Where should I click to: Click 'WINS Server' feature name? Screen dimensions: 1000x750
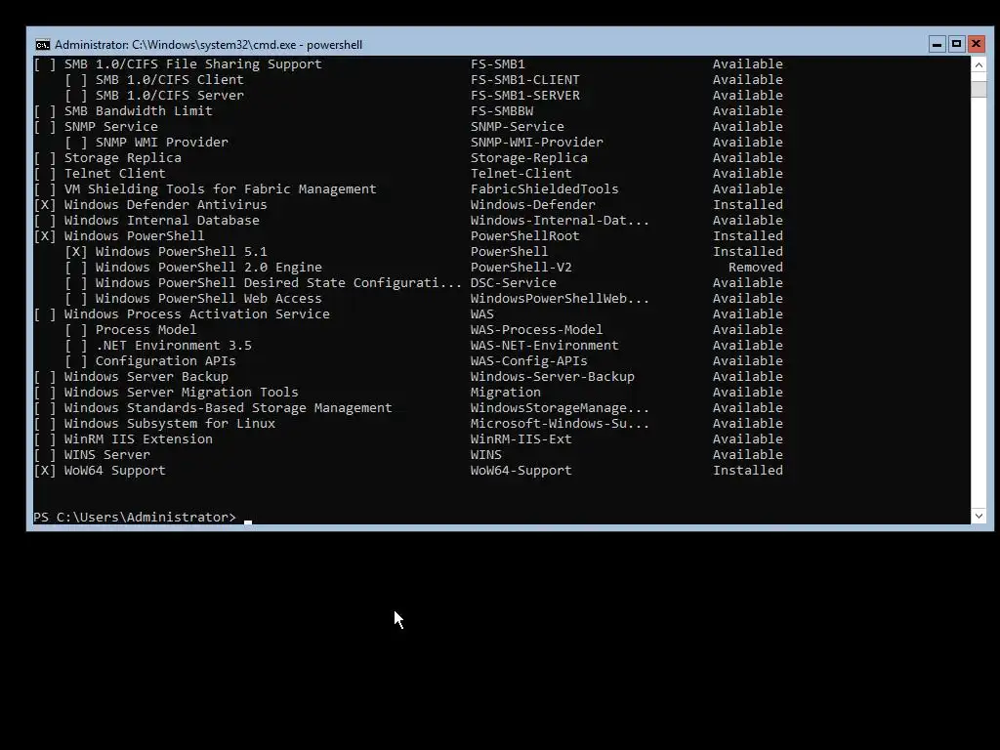point(107,455)
